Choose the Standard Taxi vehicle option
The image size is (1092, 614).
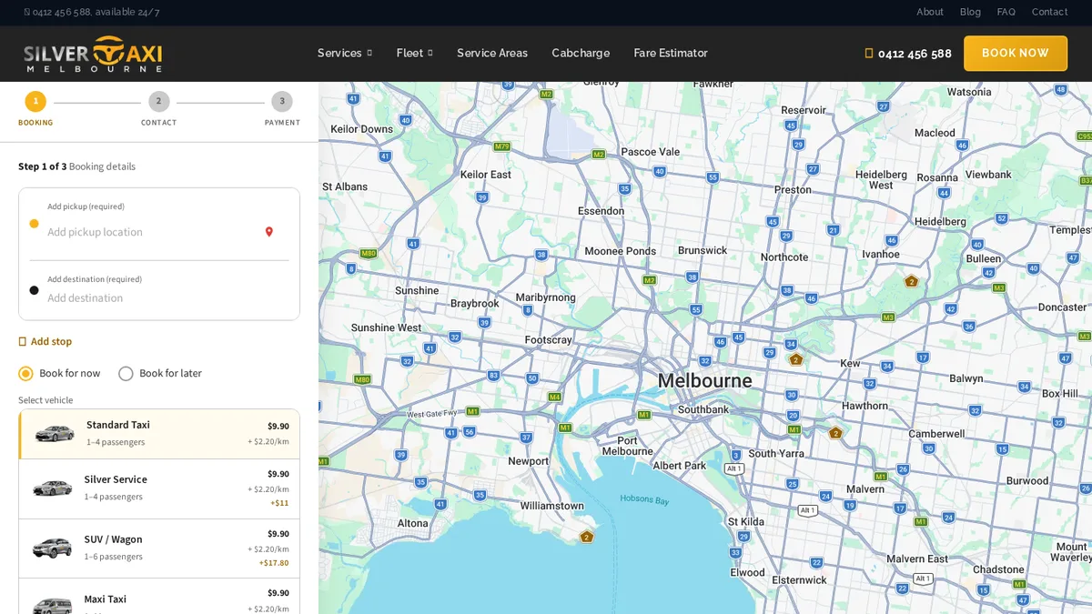(x=159, y=434)
